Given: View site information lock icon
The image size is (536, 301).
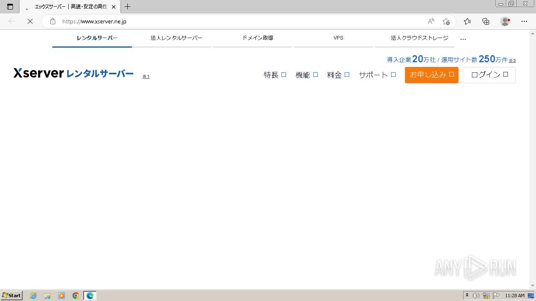Looking at the screenshot, I should (x=52, y=21).
